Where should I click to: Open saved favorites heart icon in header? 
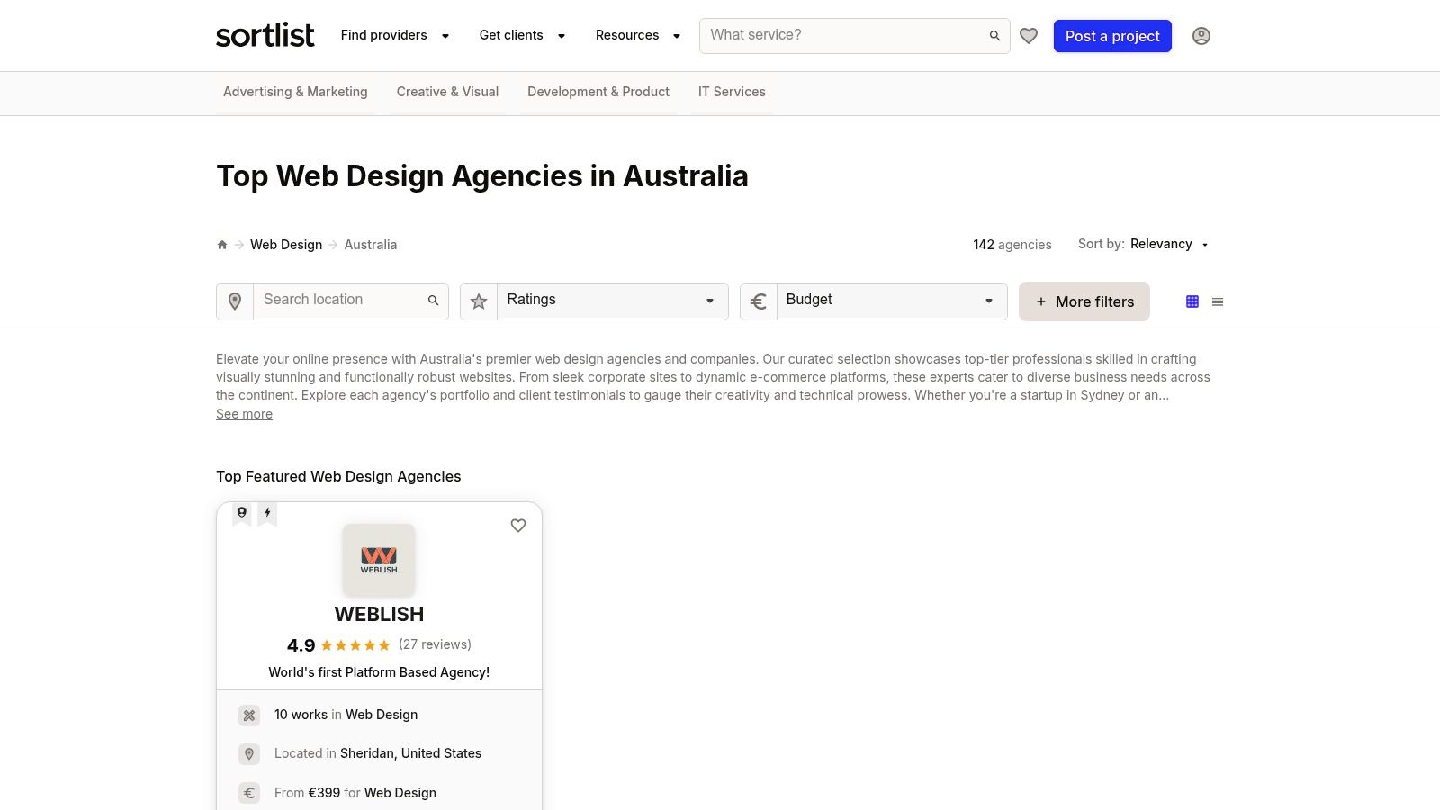click(1029, 36)
